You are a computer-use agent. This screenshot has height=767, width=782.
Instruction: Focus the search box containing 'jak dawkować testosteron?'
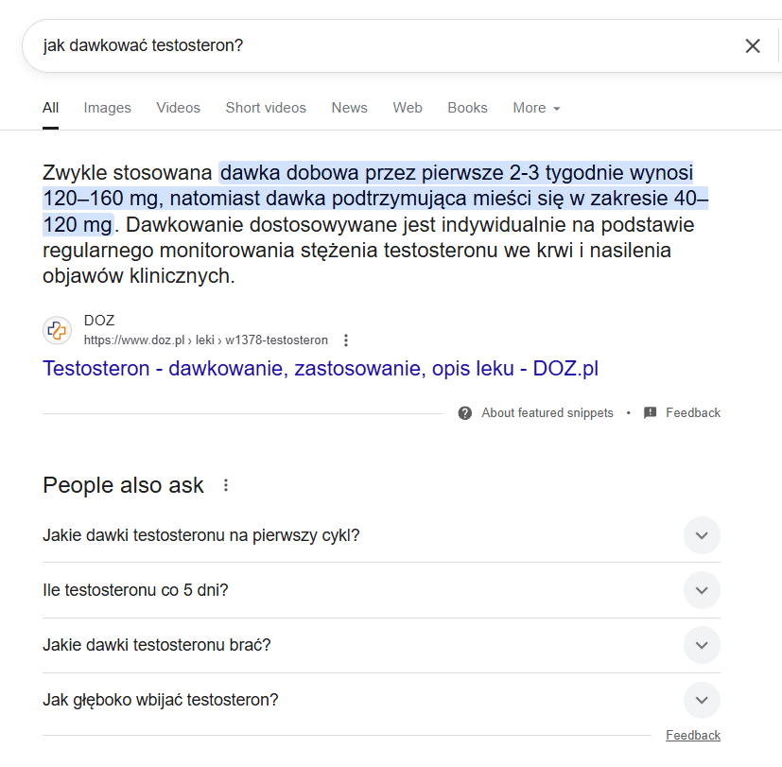pyautogui.click(x=379, y=46)
